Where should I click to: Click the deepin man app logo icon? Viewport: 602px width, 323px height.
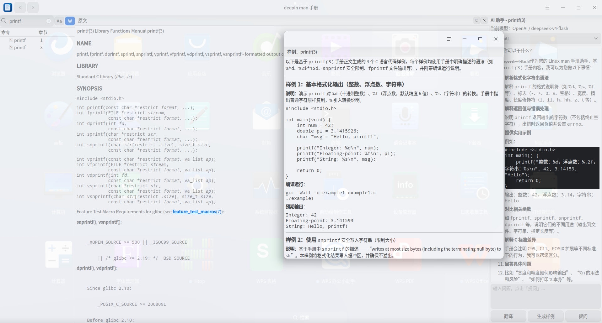tap(8, 7)
